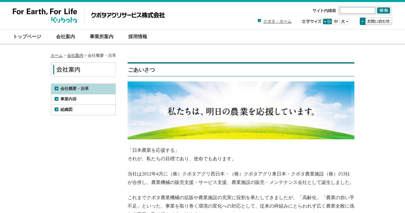
Task: Click the arrow icon next to 事業内容
Action: (57, 99)
